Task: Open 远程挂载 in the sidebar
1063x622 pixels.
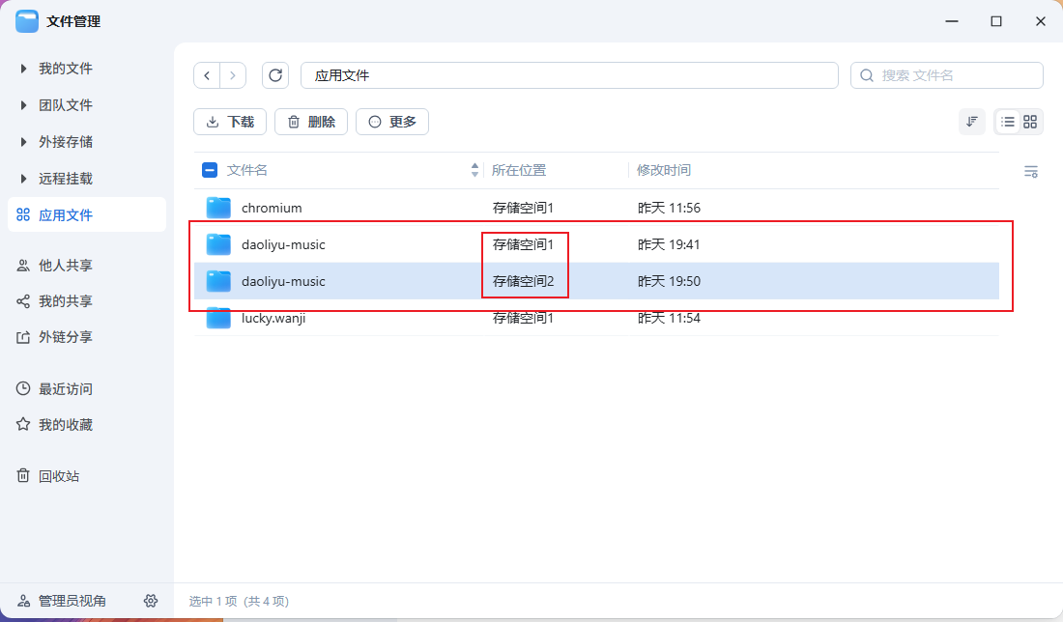Action: [66, 179]
